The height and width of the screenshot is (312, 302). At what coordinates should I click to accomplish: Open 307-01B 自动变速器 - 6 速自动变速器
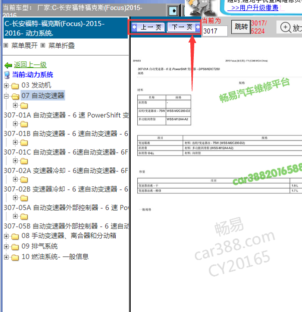(x=66, y=133)
